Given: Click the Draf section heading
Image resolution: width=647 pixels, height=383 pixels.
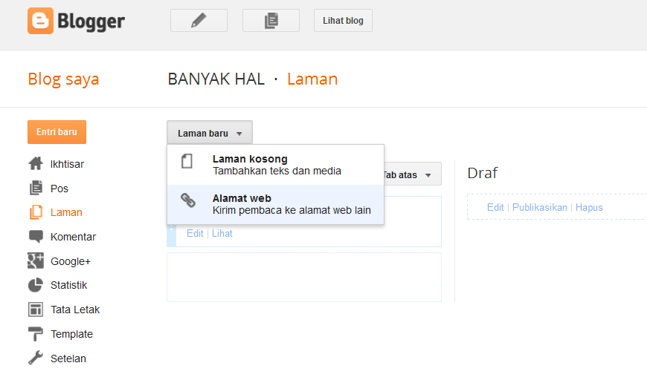Looking at the screenshot, I should [483, 173].
